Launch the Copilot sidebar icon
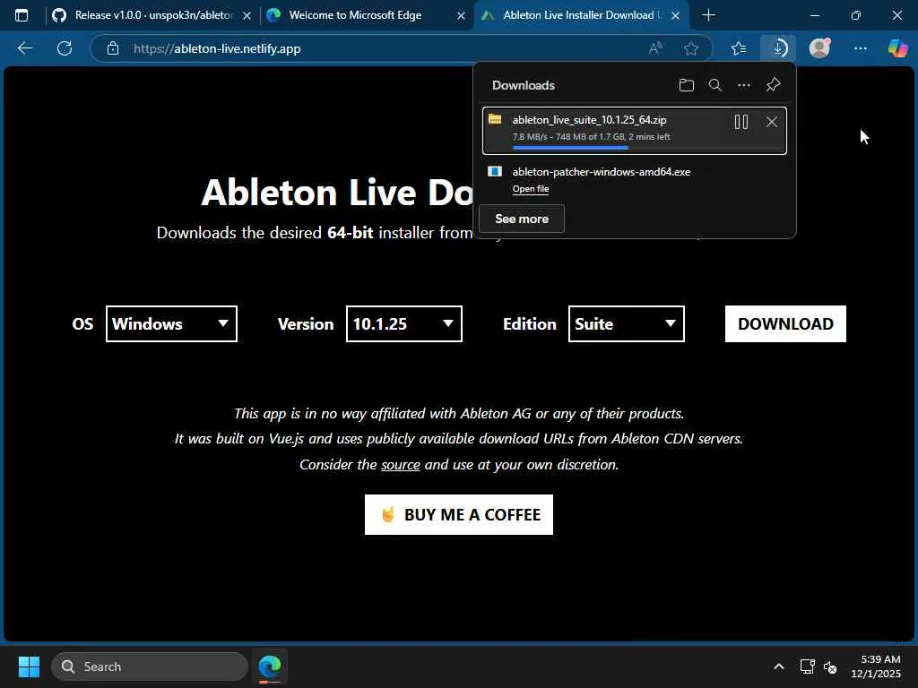The height and width of the screenshot is (688, 918). point(898,48)
